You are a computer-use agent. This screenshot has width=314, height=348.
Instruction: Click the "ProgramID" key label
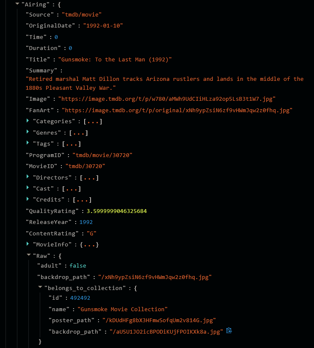pyautogui.click(x=45, y=155)
